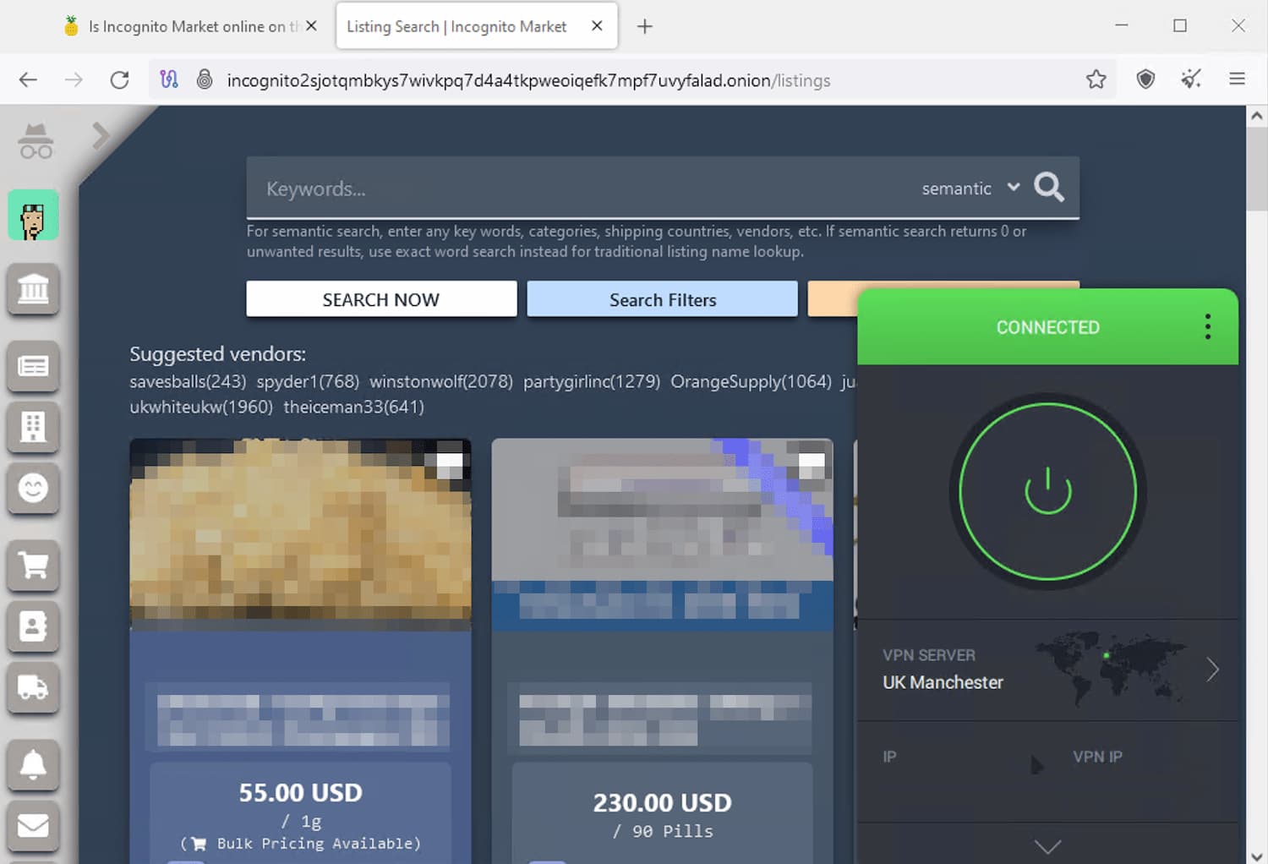Open the notifications bell sidebar icon
The height and width of the screenshot is (864, 1268).
pos(33,764)
